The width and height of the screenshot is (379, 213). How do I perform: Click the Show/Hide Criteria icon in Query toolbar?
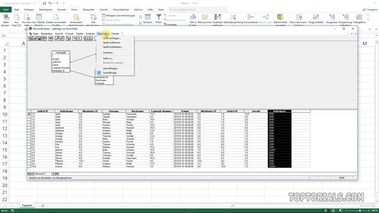(x=62, y=38)
